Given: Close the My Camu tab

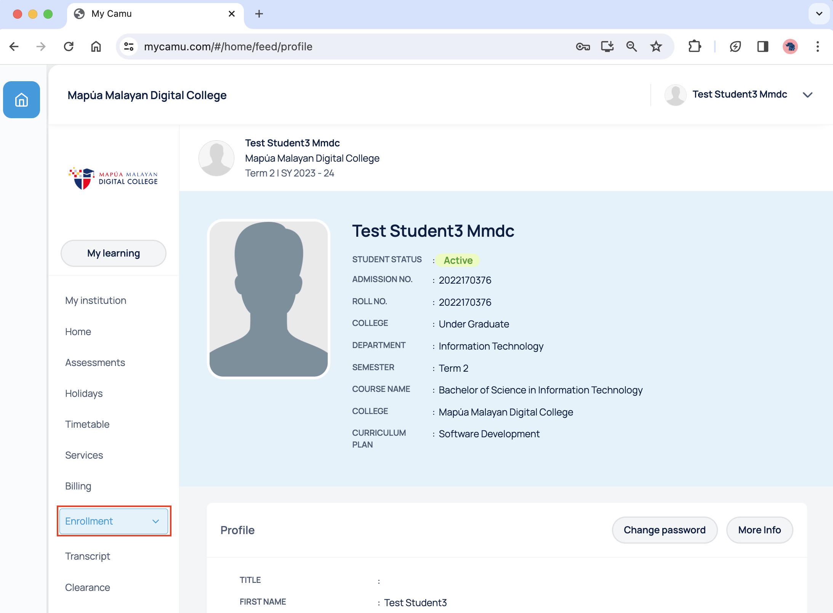Looking at the screenshot, I should (x=231, y=14).
